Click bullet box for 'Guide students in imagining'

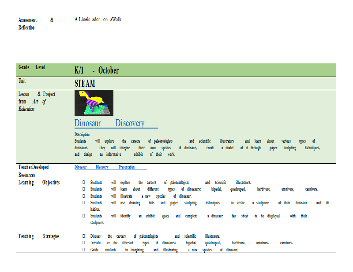[84, 250]
